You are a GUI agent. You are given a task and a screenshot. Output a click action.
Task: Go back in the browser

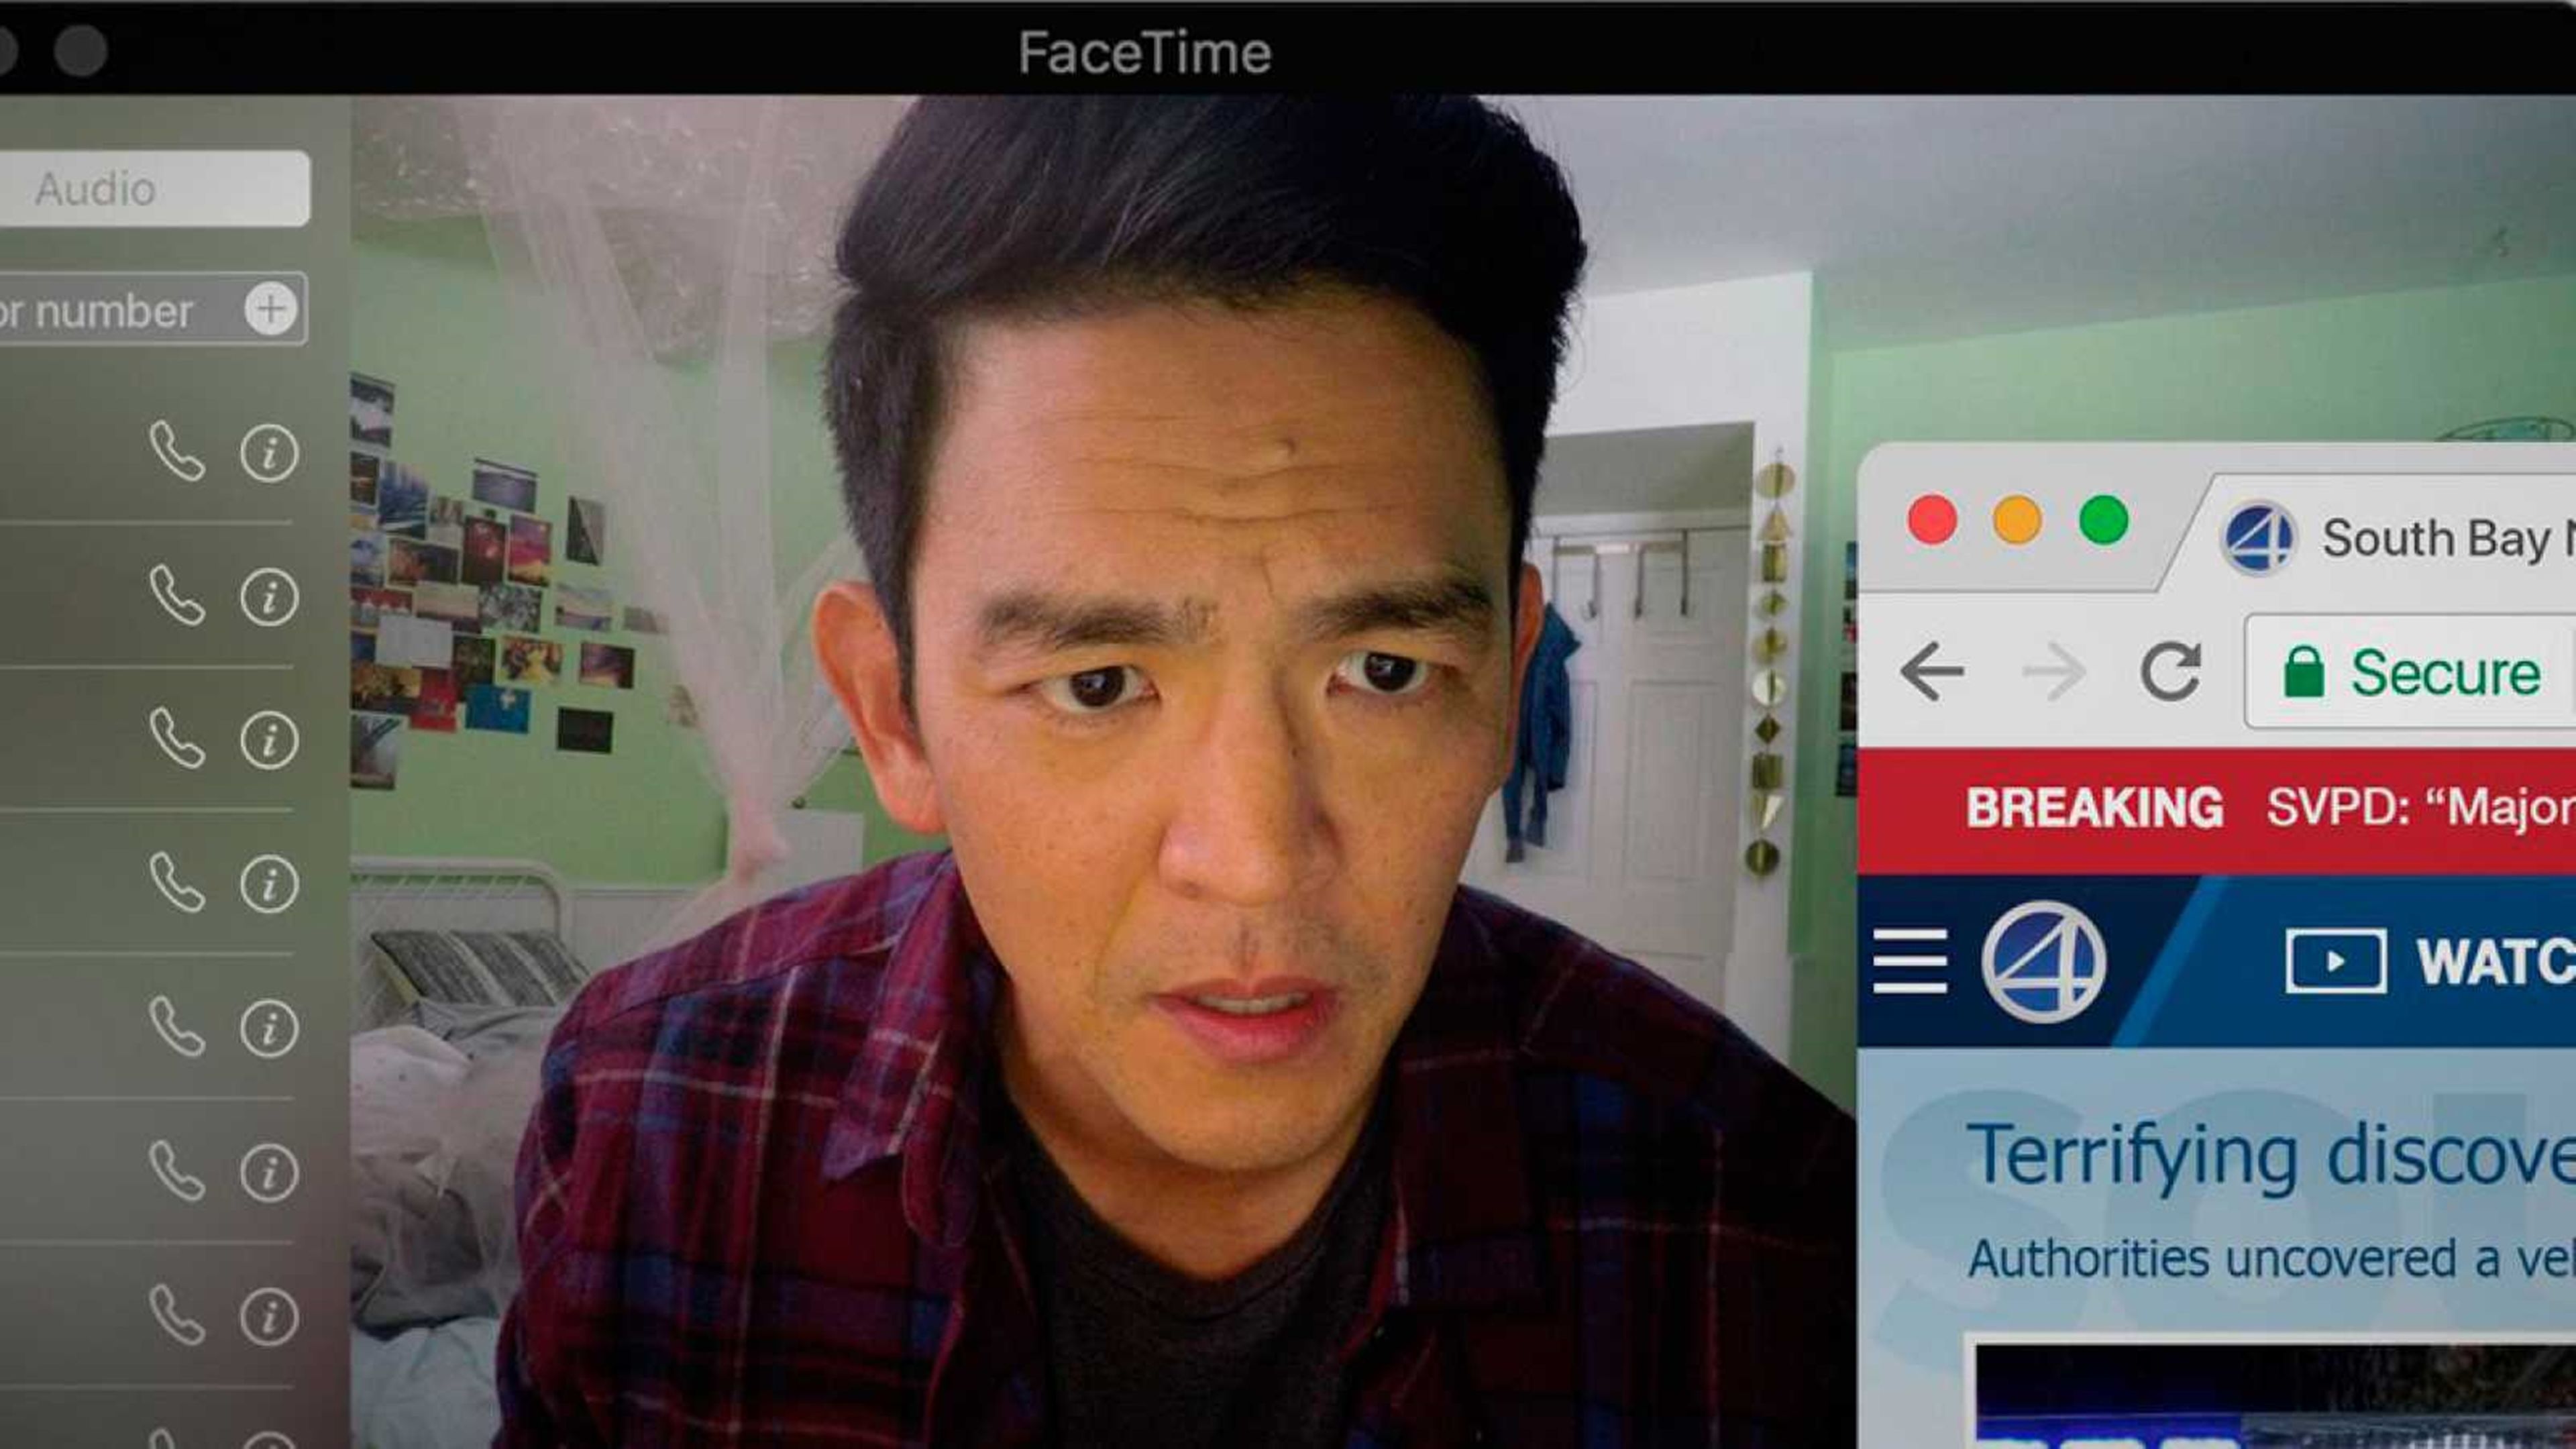[1931, 671]
